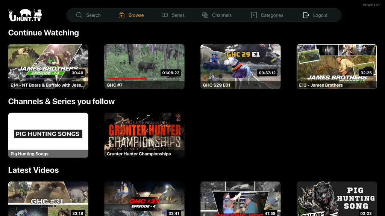Click the Version 1.0.1 label
The height and width of the screenshot is (216, 385).
[371, 5]
